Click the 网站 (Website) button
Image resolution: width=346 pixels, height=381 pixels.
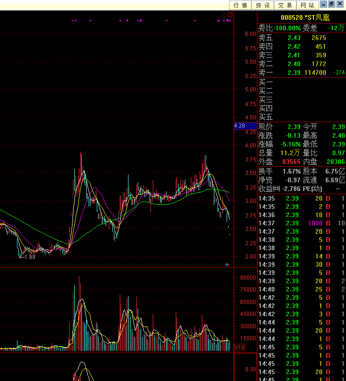[307, 5]
